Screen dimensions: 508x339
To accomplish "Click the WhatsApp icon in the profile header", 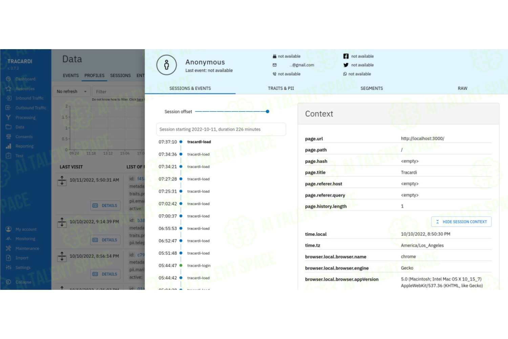I will coord(345,74).
